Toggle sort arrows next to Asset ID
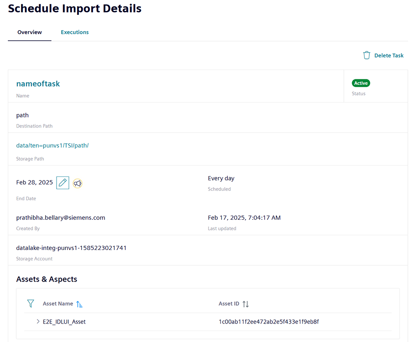 [x=245, y=304]
